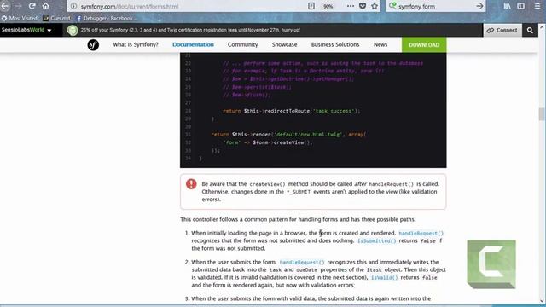Click the red warning exclamation icon
The image size is (546, 307).
click(191, 184)
